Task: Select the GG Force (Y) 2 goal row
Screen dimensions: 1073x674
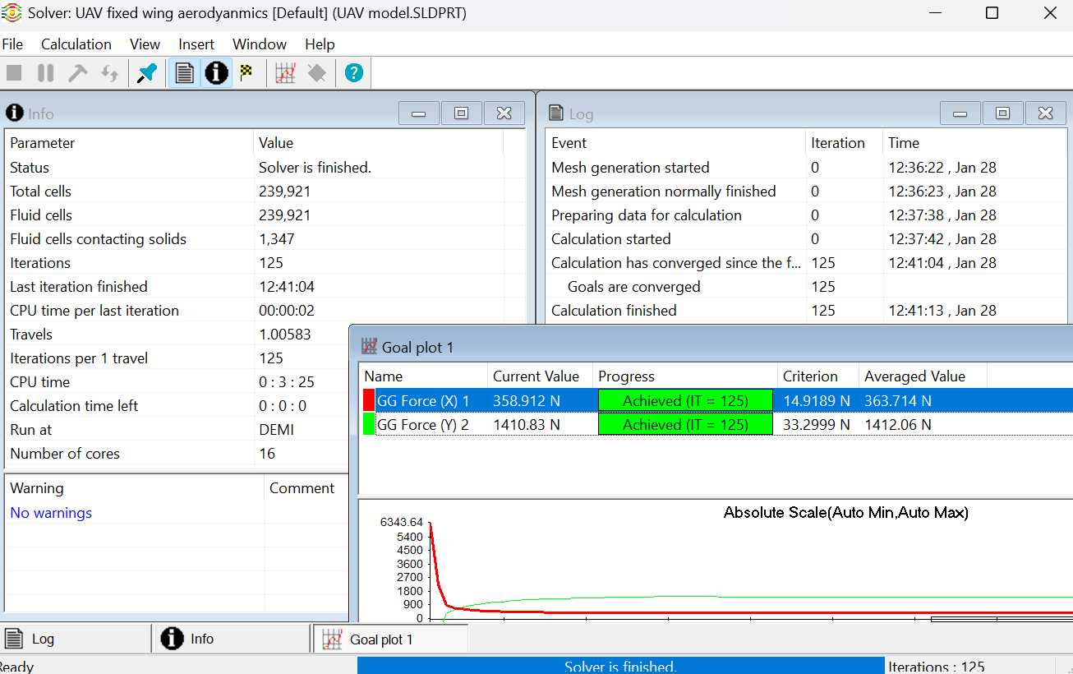Action: coord(716,424)
